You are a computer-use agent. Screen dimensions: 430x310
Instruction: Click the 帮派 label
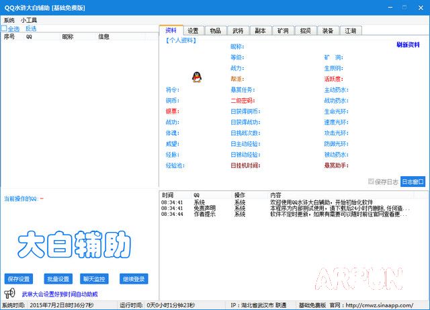pyautogui.click(x=237, y=79)
